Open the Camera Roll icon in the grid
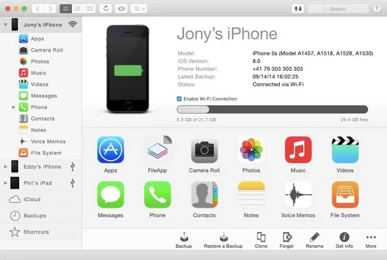Image resolution: width=387 pixels, height=260 pixels. [204, 150]
